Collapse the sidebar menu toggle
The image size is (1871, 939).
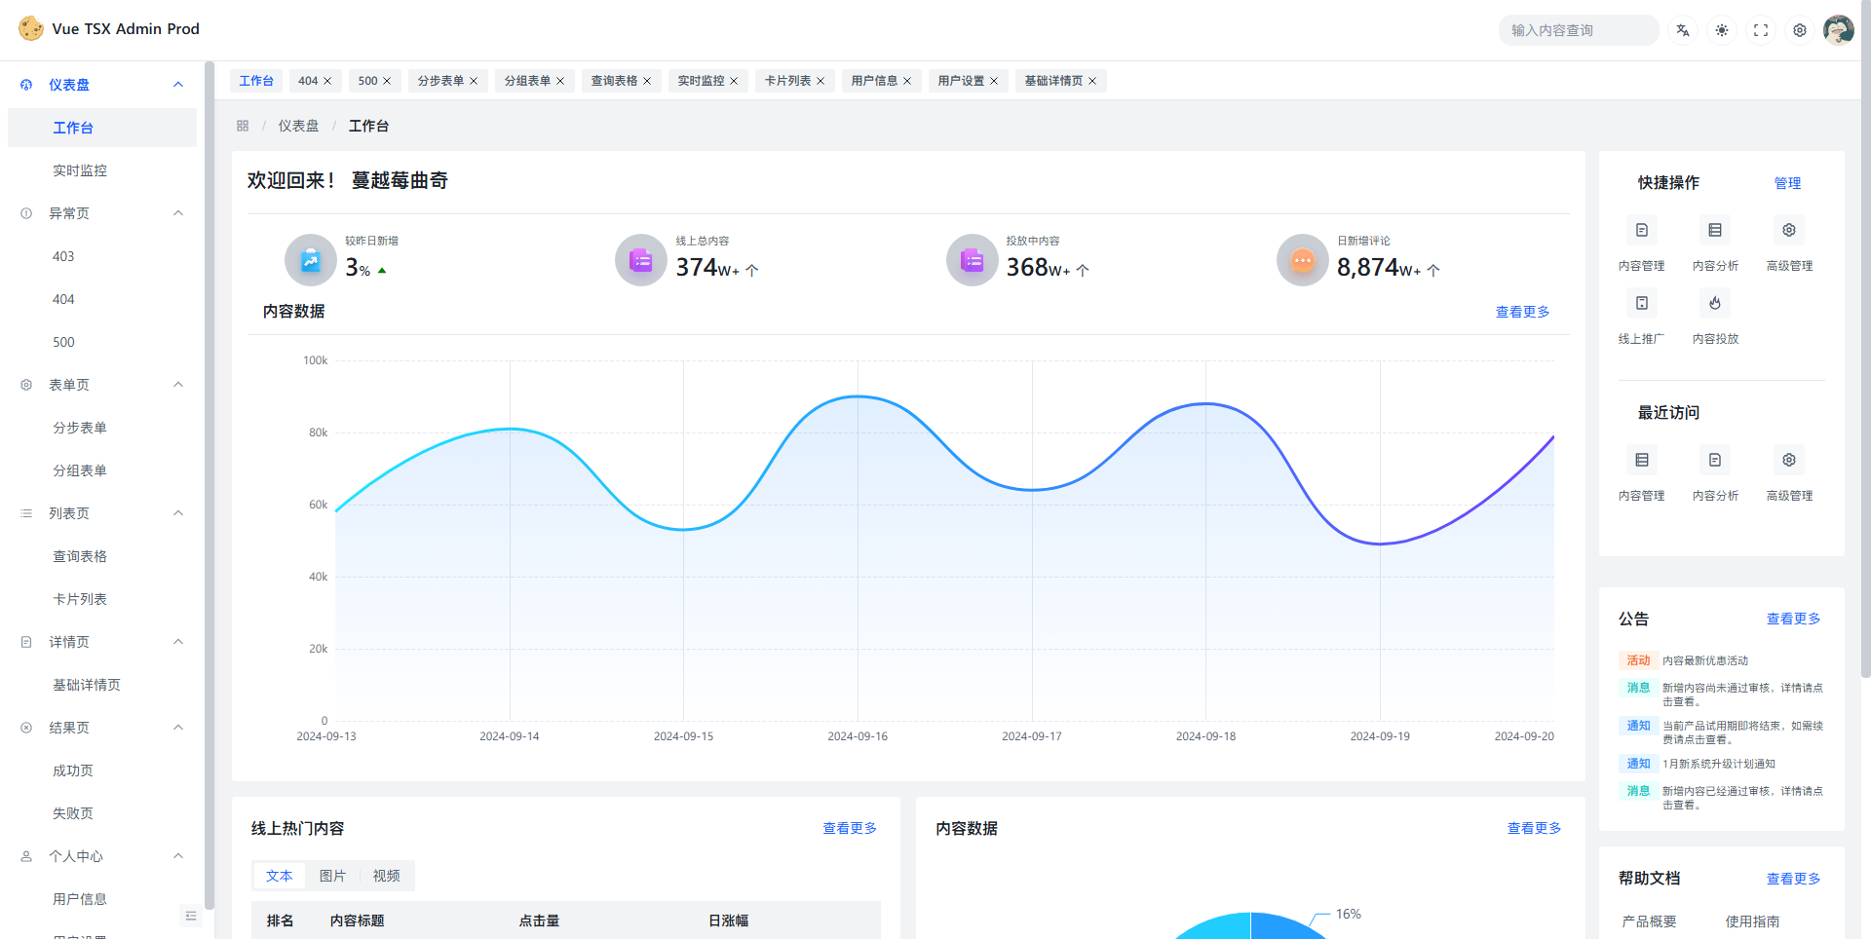click(x=191, y=916)
